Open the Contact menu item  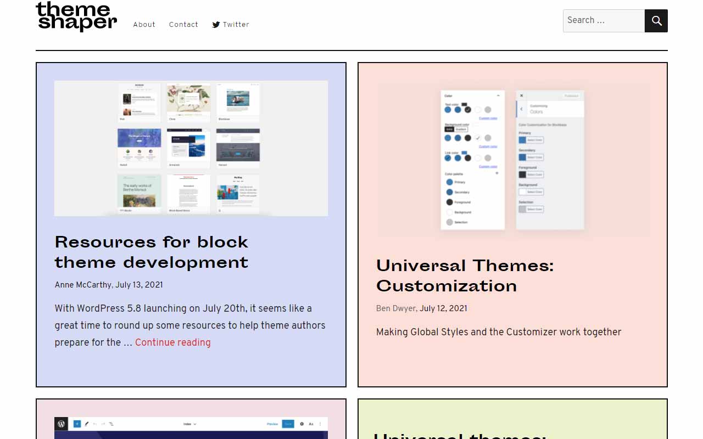point(183,25)
